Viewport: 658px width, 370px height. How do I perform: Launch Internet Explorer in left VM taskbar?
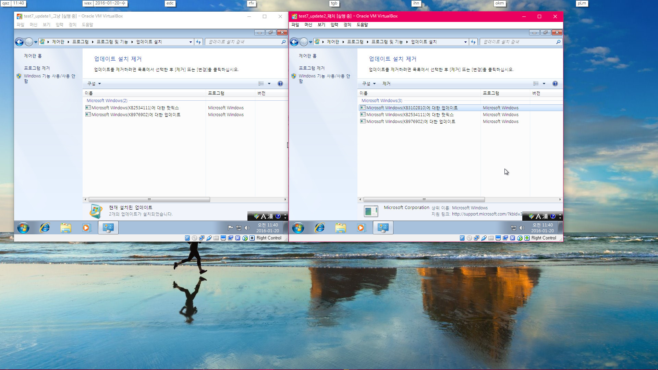tap(45, 228)
